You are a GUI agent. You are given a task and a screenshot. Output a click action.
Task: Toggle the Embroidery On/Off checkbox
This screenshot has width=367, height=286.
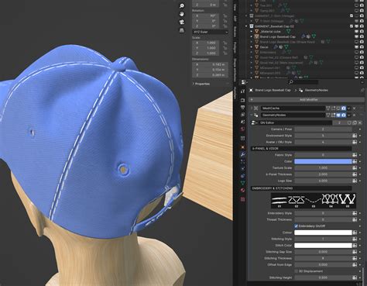(297, 226)
